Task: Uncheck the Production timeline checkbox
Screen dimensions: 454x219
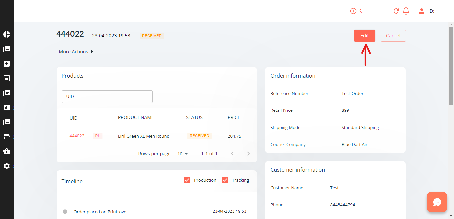Action: click(187, 180)
